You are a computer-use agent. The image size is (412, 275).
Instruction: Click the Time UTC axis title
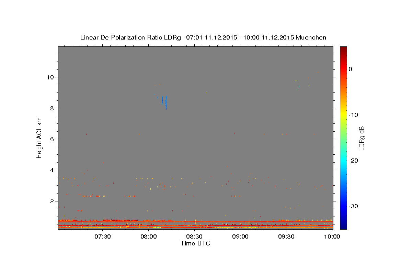[x=195, y=243]
